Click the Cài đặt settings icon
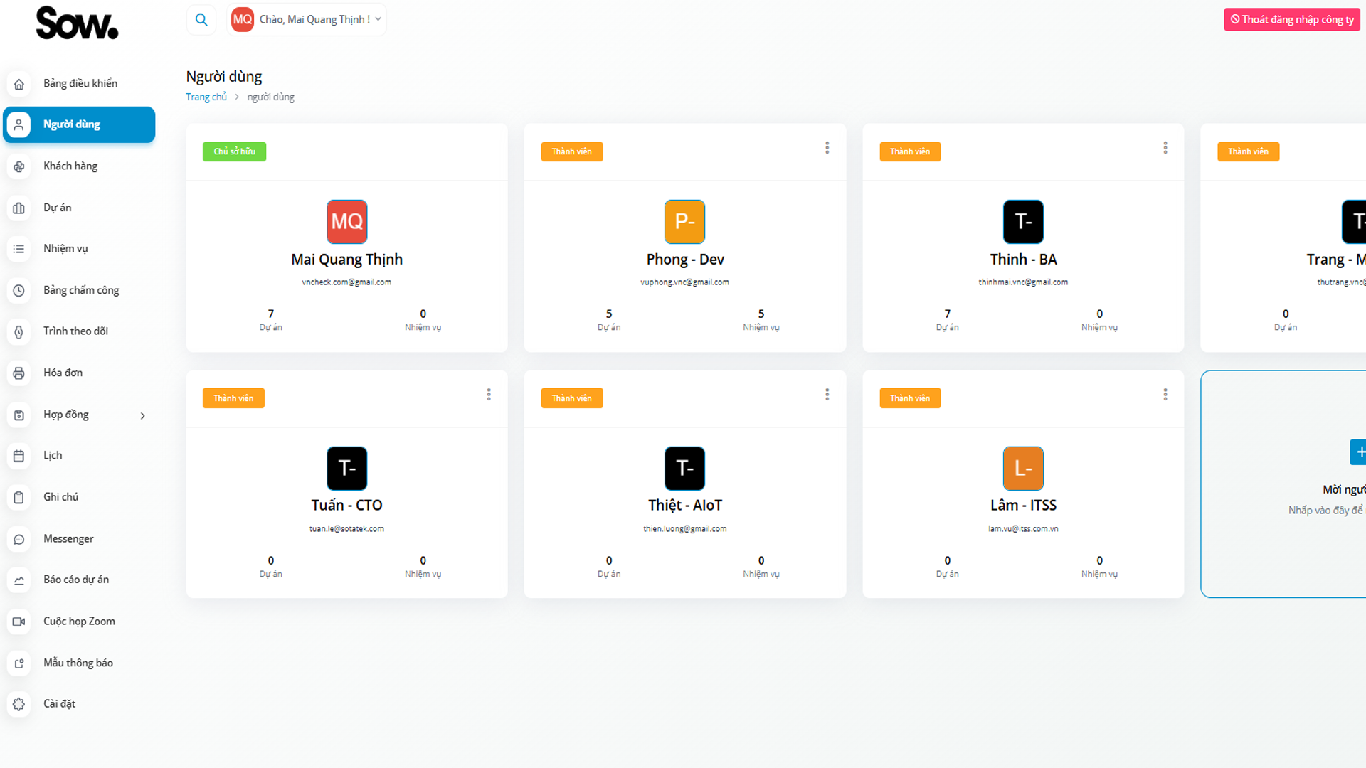 click(19, 704)
